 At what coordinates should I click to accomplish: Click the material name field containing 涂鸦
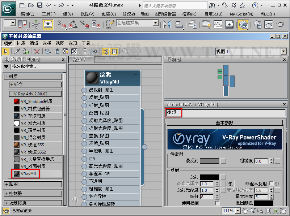tap(226, 113)
